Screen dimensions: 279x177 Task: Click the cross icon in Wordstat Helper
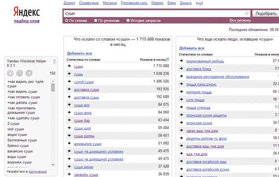tap(29, 73)
